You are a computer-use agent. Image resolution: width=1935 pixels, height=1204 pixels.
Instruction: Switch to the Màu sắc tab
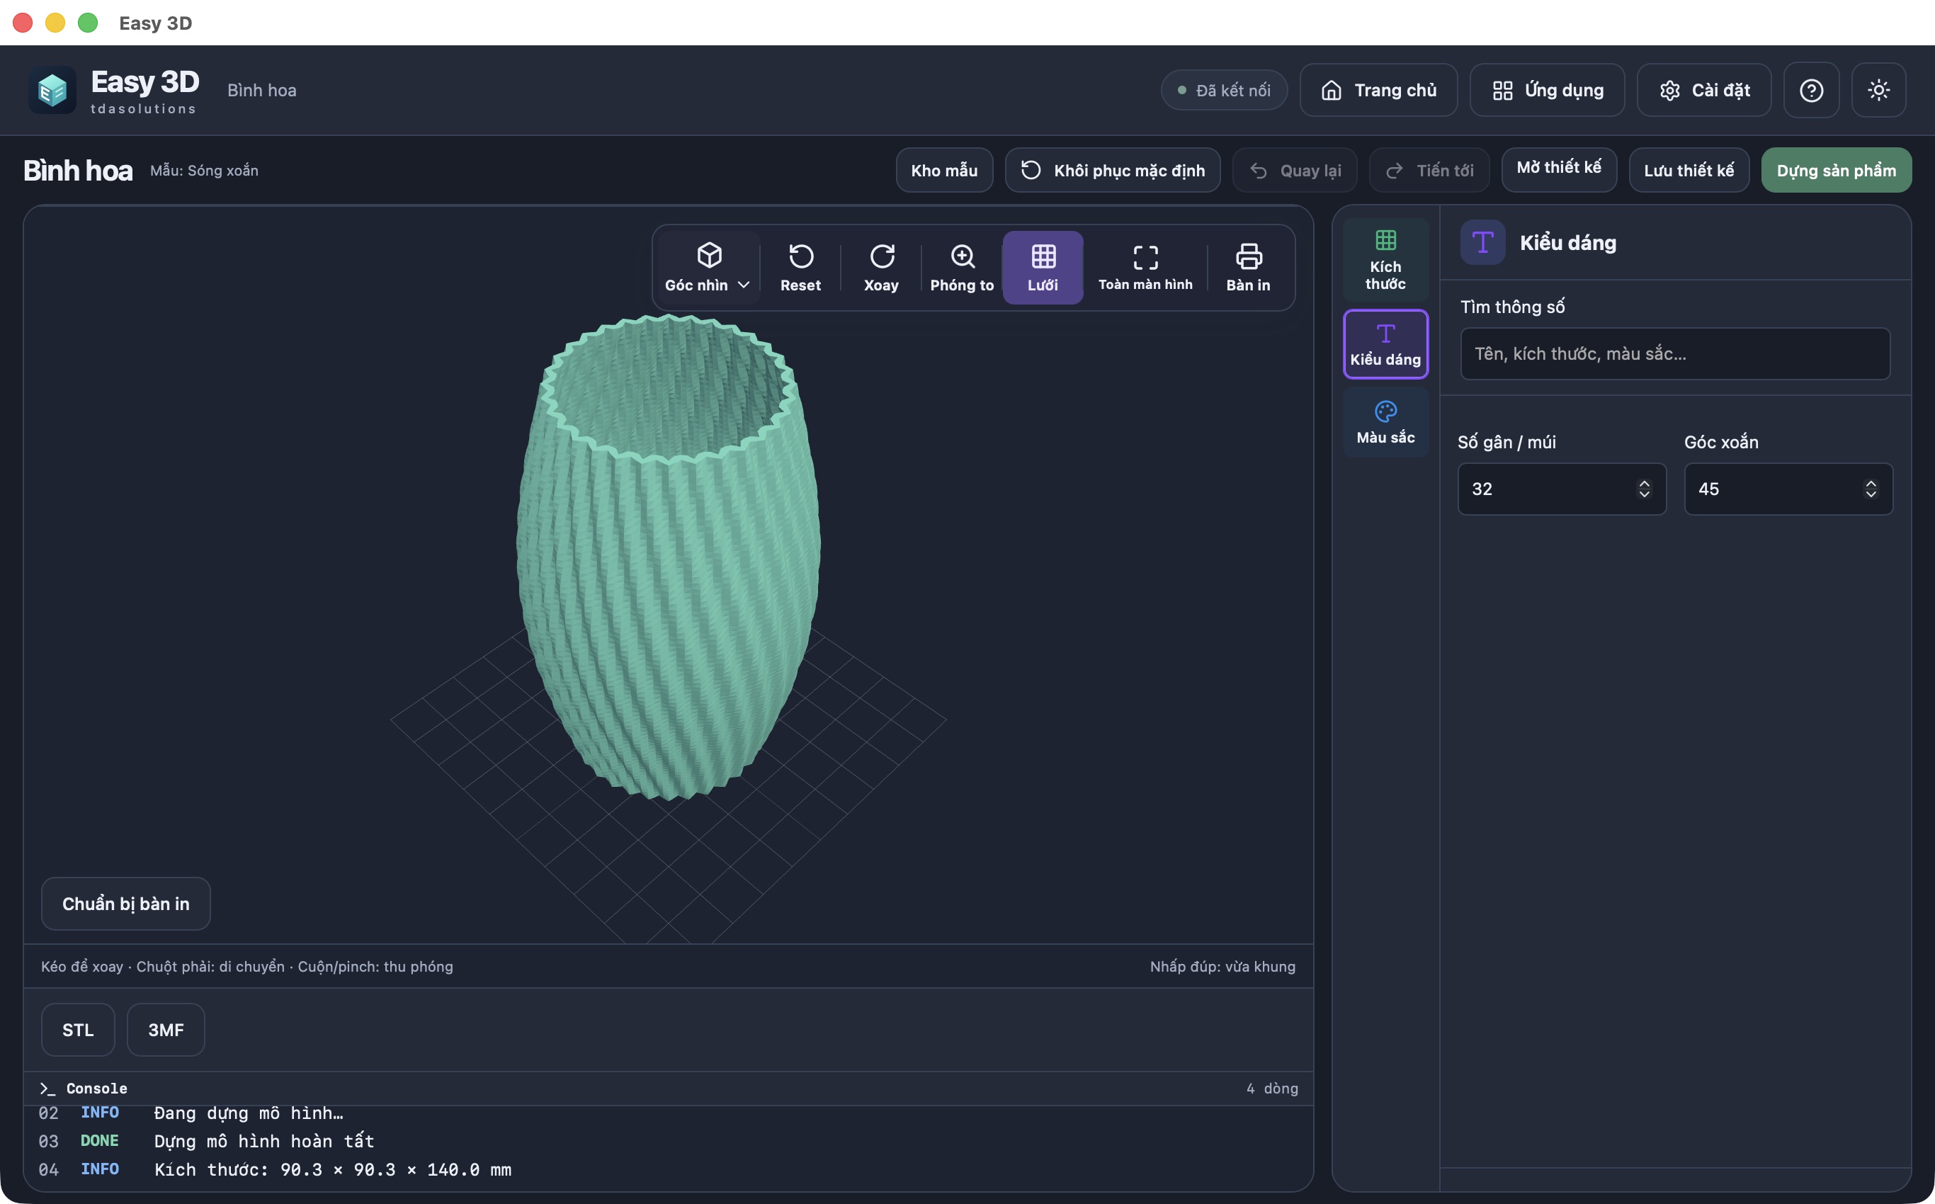tap(1385, 422)
